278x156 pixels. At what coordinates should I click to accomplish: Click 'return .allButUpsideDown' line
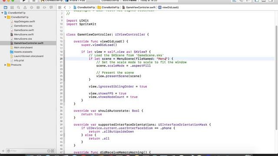111,132
